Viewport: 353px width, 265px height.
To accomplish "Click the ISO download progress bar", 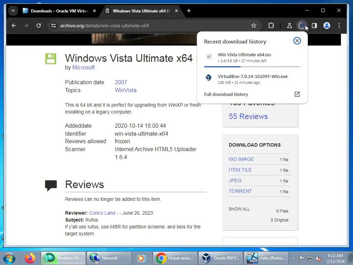I will pyautogui.click(x=252, y=67).
